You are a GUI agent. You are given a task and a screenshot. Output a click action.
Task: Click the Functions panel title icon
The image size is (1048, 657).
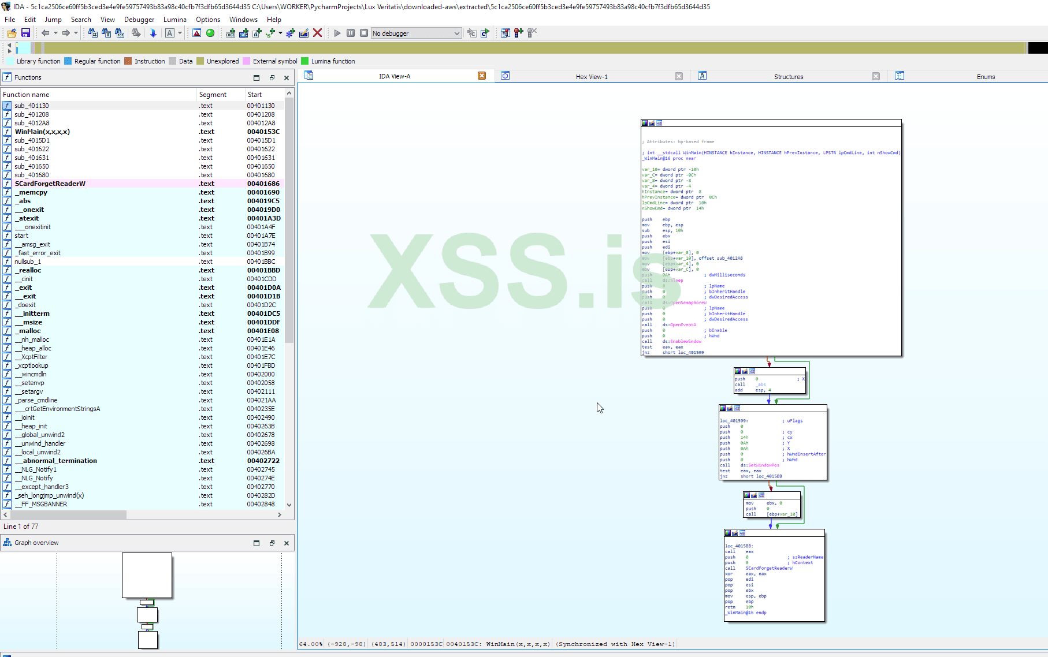pyautogui.click(x=8, y=77)
